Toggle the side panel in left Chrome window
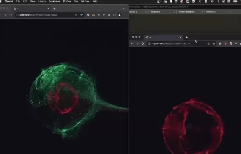241x154 pixels. point(114,15)
